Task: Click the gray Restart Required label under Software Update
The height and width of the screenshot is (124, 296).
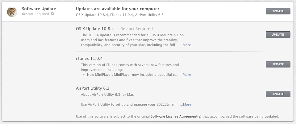Action: pos(35,14)
